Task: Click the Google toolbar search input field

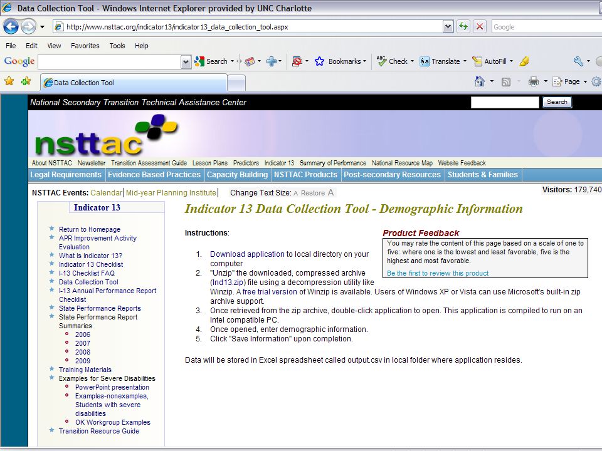Action: point(109,61)
